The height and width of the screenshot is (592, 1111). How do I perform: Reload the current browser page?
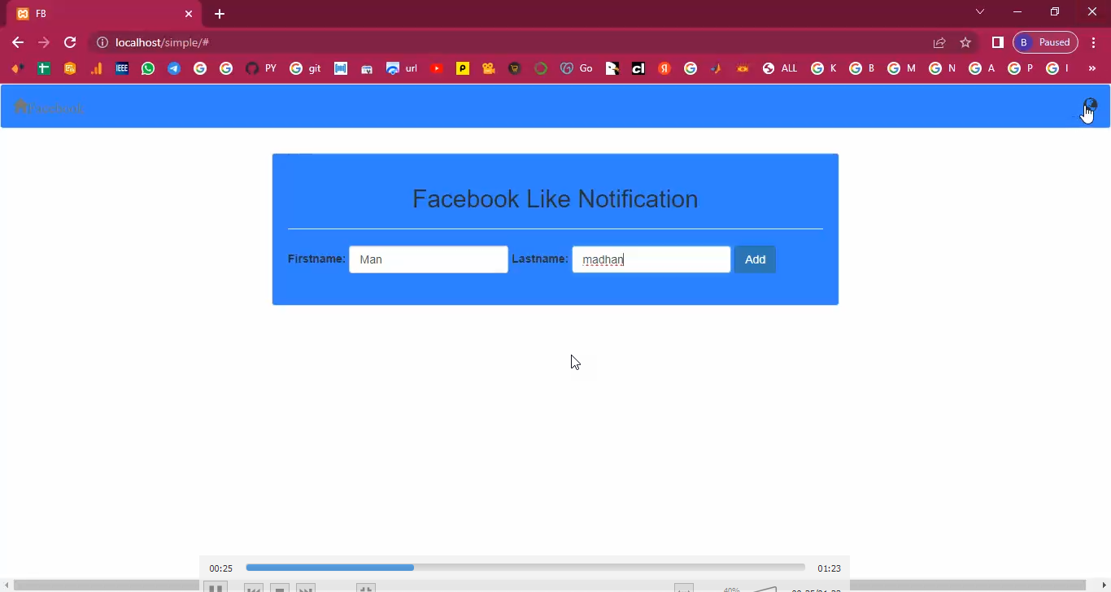pos(70,42)
